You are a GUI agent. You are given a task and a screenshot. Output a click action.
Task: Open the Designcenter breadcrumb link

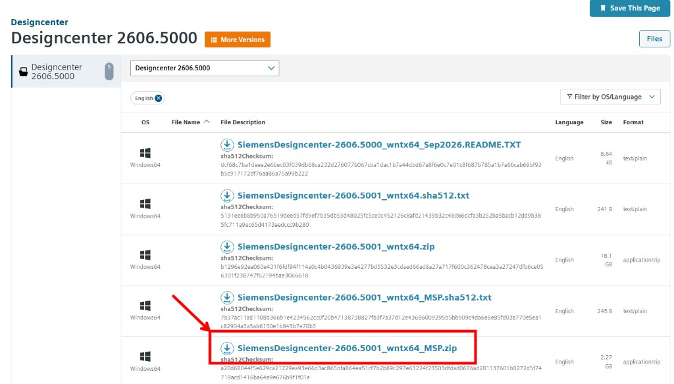tap(39, 22)
